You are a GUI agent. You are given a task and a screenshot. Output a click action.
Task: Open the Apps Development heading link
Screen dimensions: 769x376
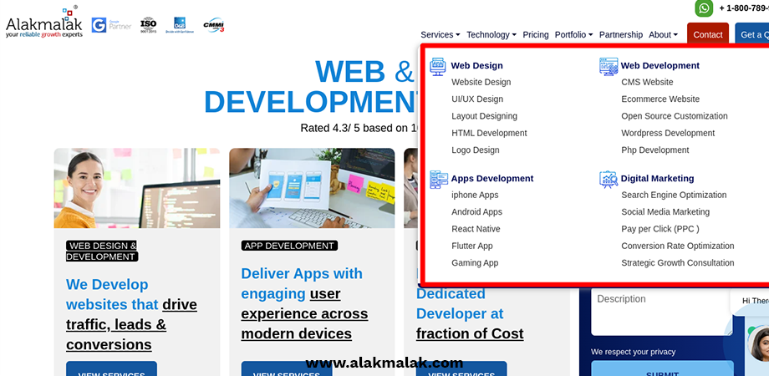[491, 179]
